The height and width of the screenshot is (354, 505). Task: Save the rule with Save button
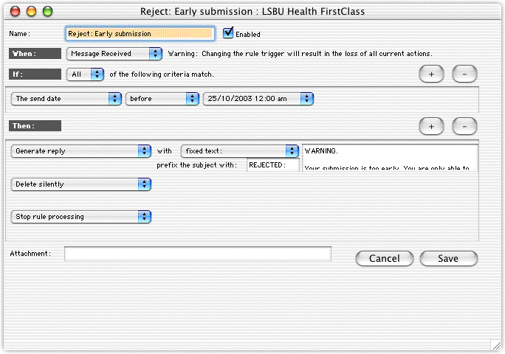coord(448,258)
